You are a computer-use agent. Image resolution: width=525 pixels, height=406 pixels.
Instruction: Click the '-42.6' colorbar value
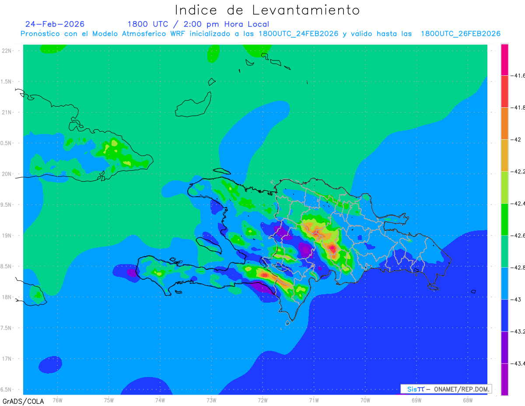click(518, 236)
